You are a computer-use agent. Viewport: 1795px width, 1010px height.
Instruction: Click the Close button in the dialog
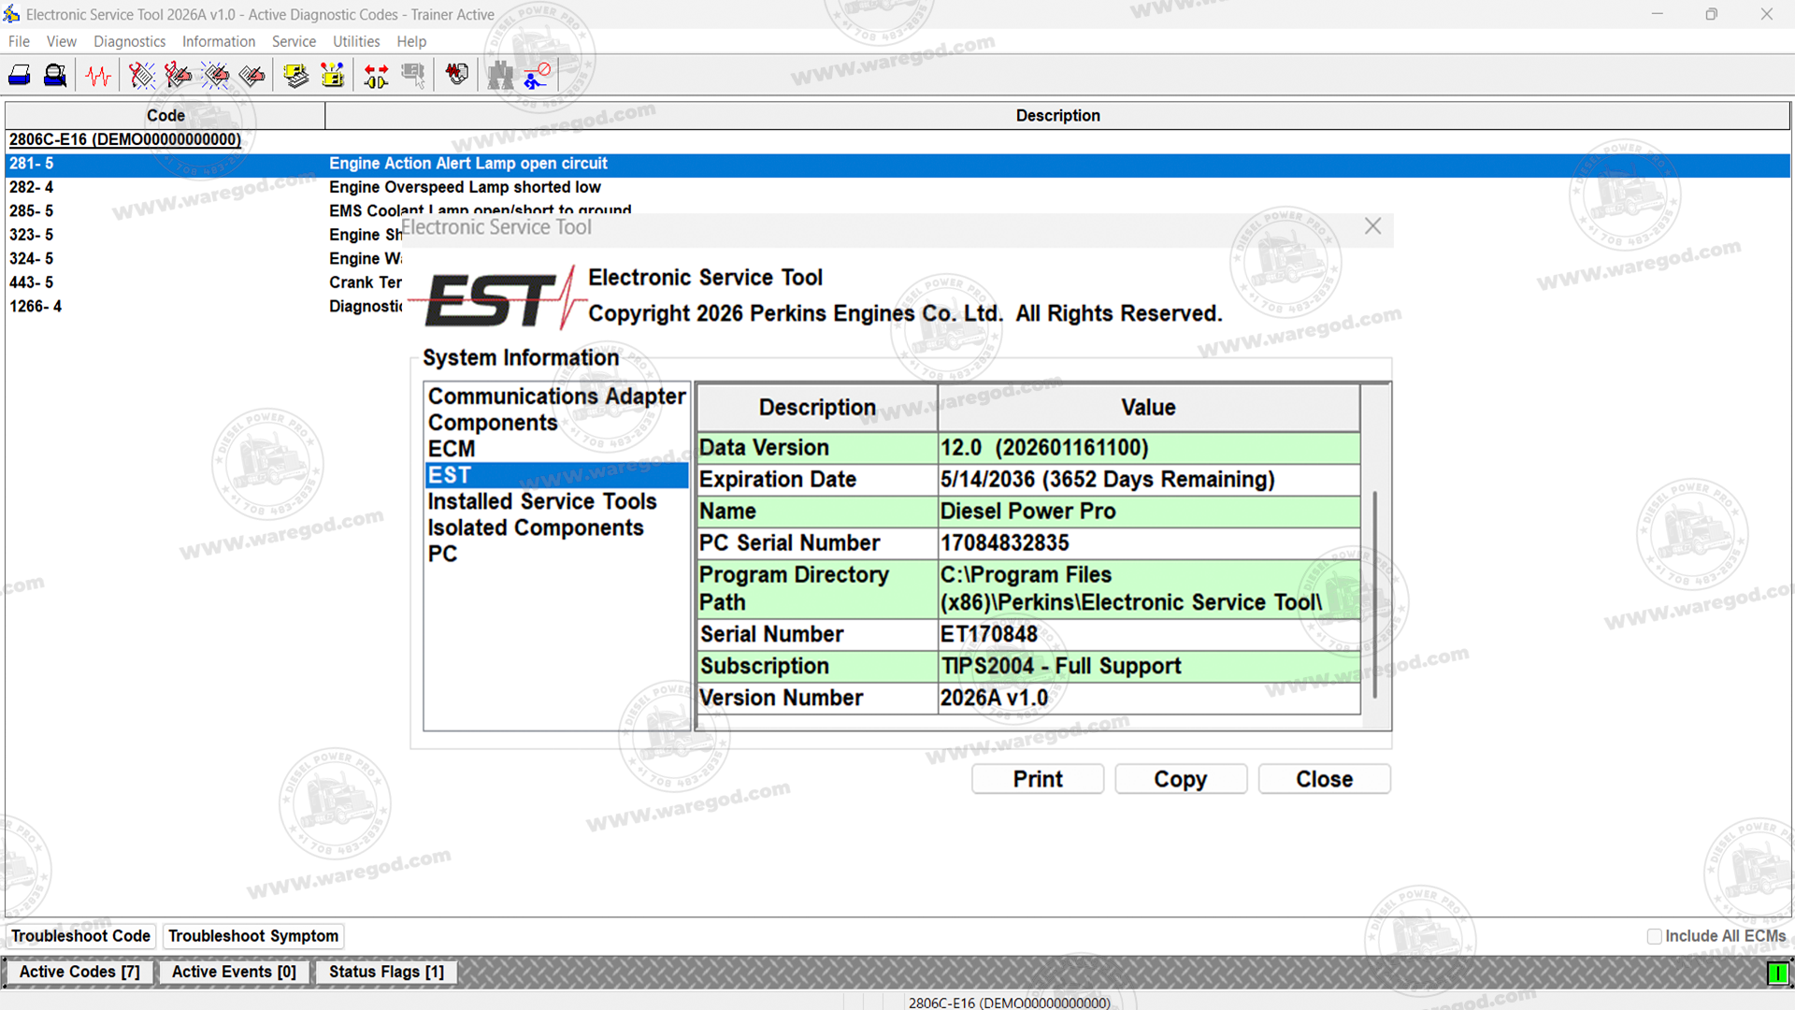[1324, 779]
